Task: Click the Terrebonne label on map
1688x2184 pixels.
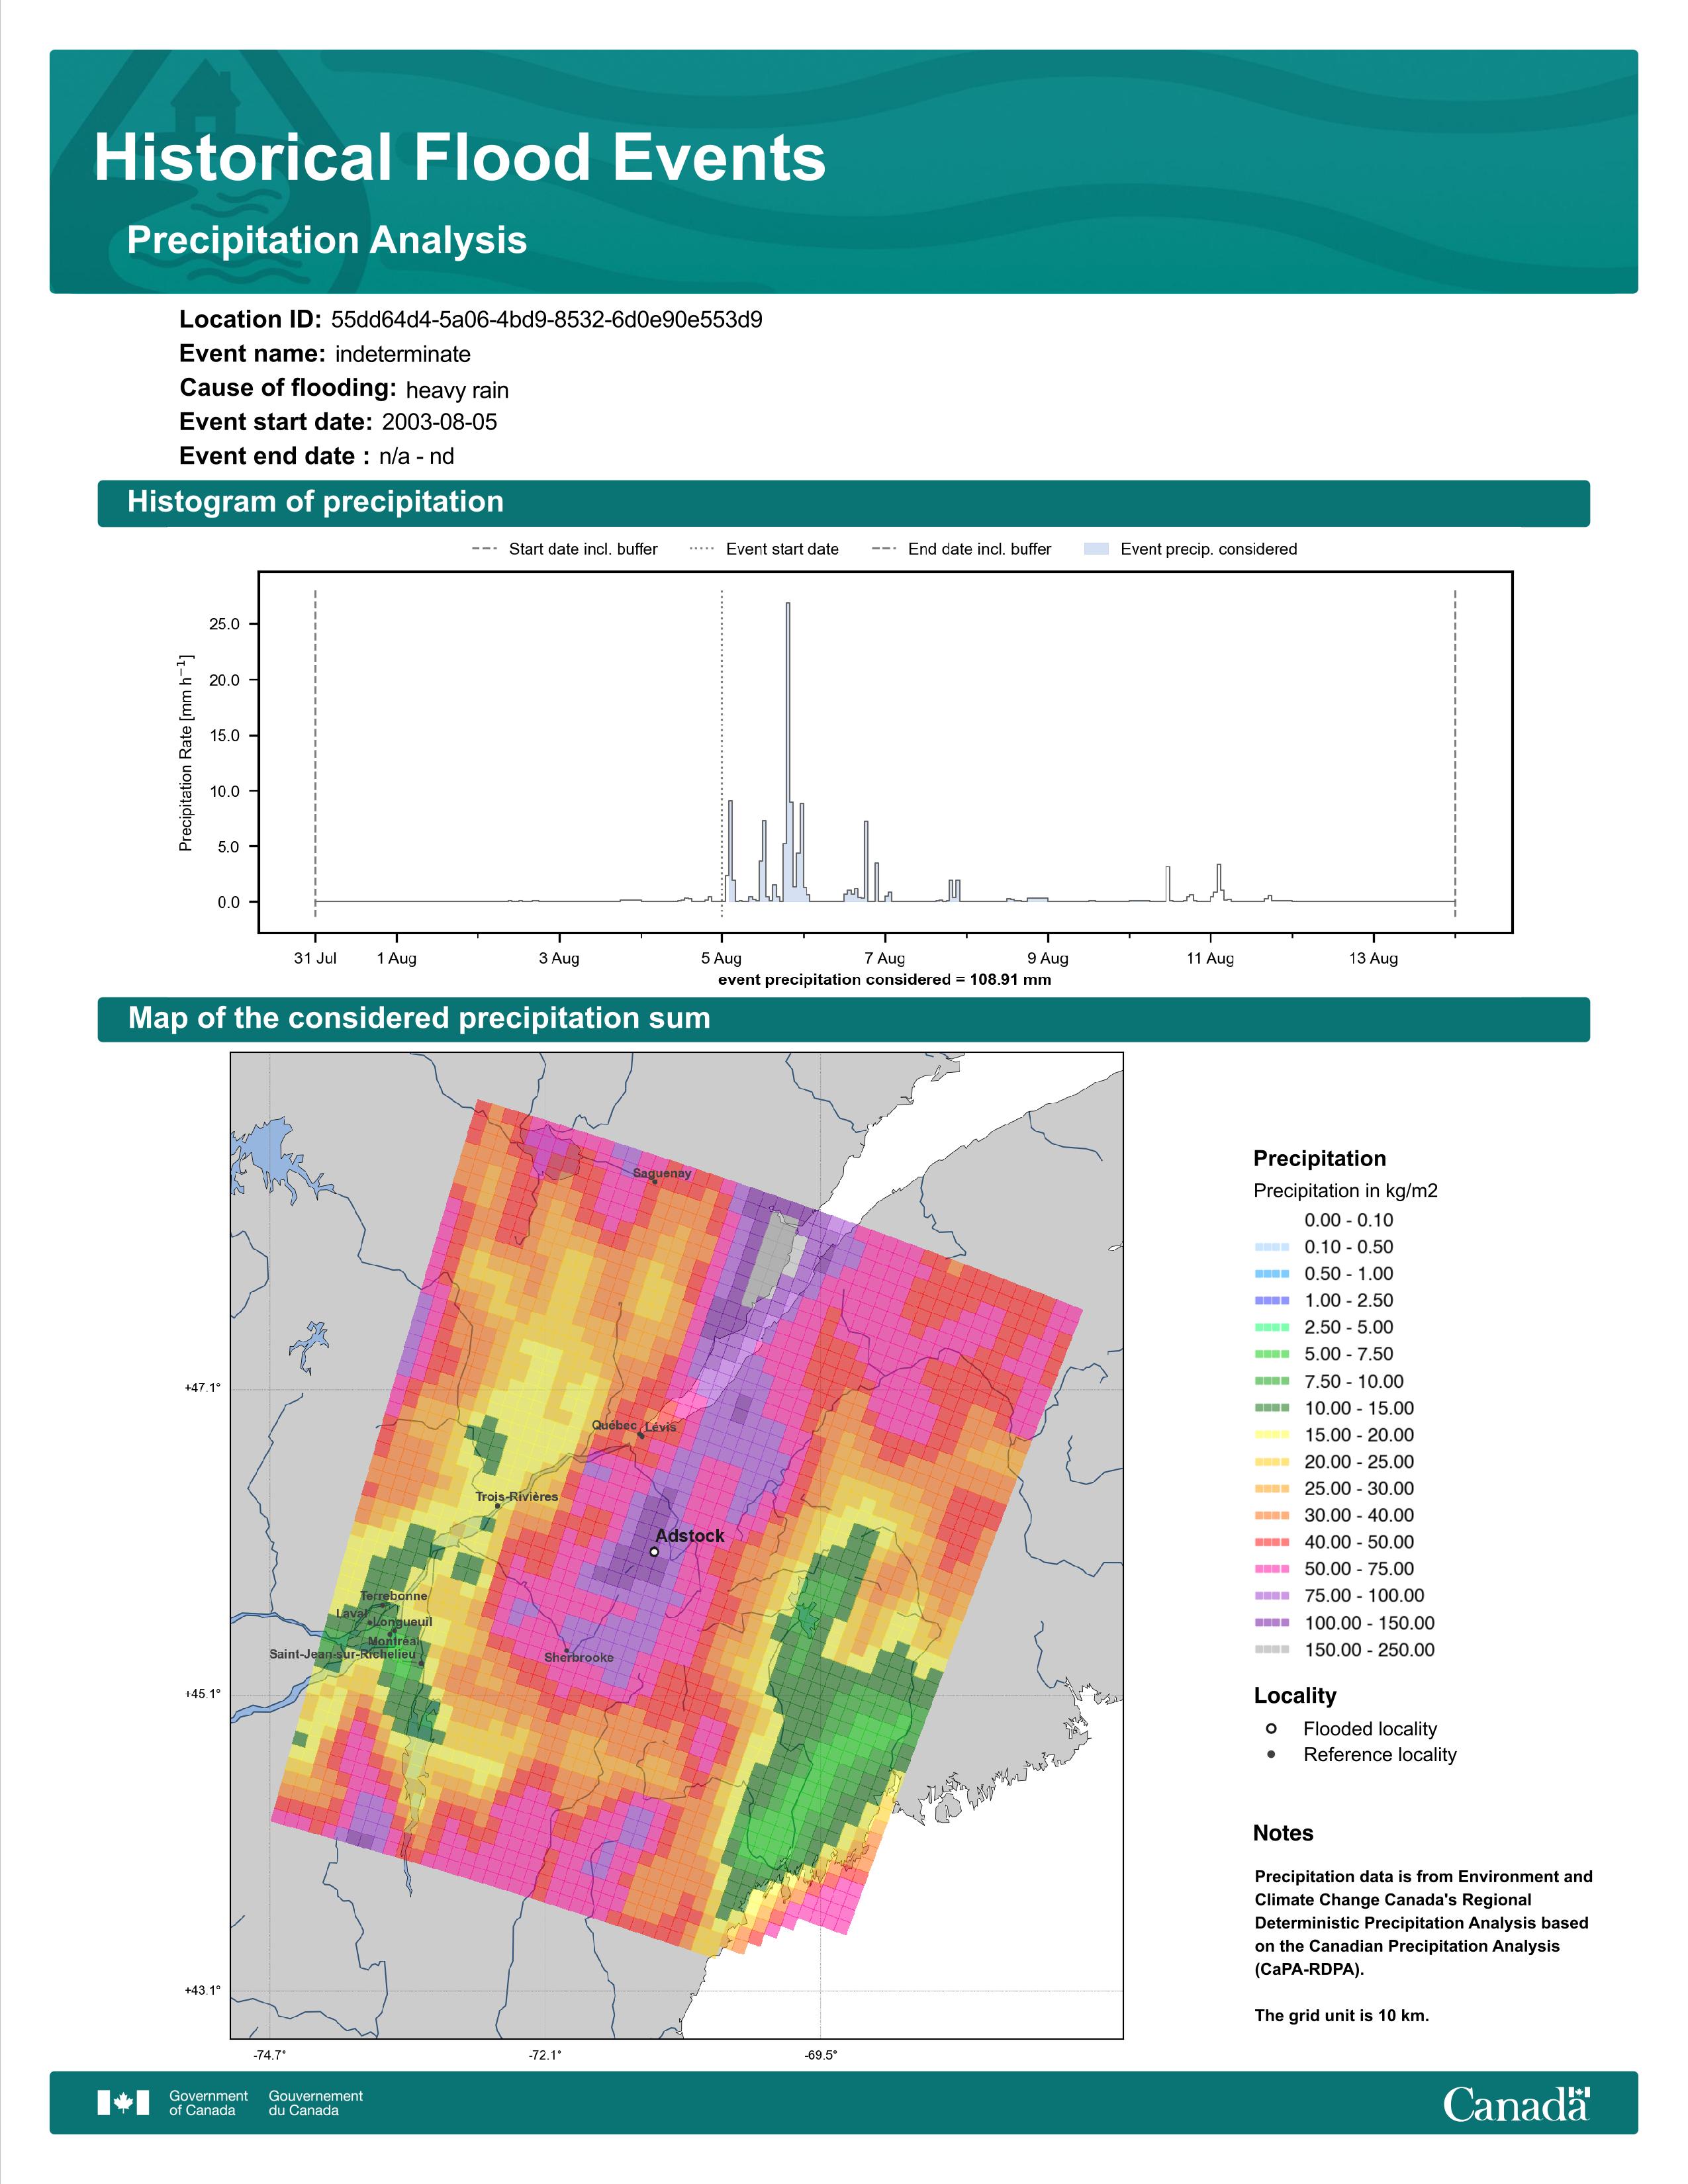Action: point(394,1597)
